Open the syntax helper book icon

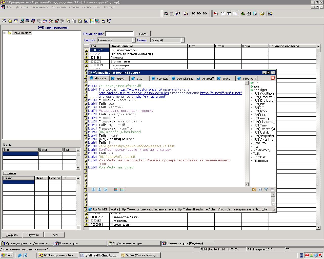(186, 14)
